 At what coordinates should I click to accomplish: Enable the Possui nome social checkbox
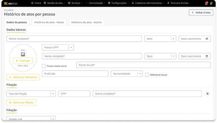click(x=44, y=66)
